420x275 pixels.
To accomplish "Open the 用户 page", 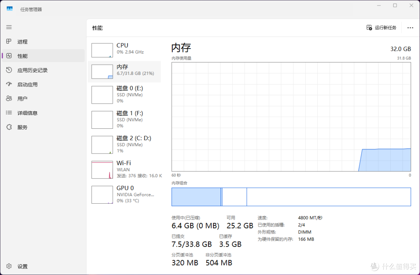I will 23,99.
